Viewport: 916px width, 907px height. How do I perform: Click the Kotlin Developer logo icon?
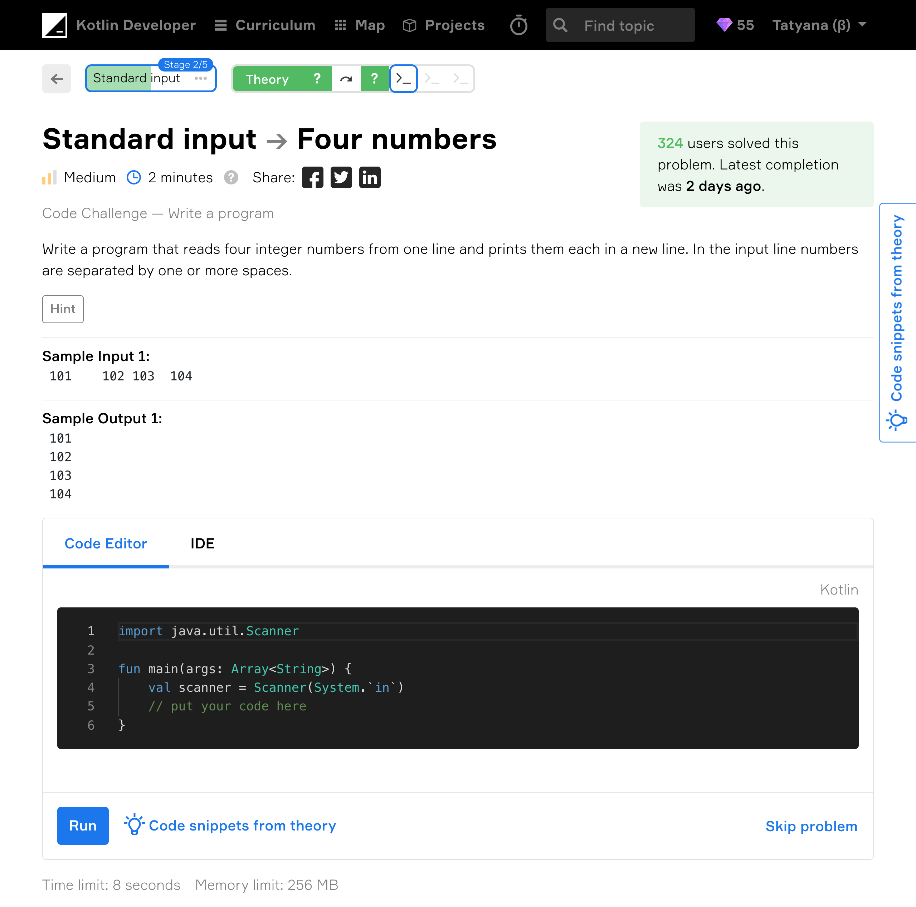pos(55,25)
